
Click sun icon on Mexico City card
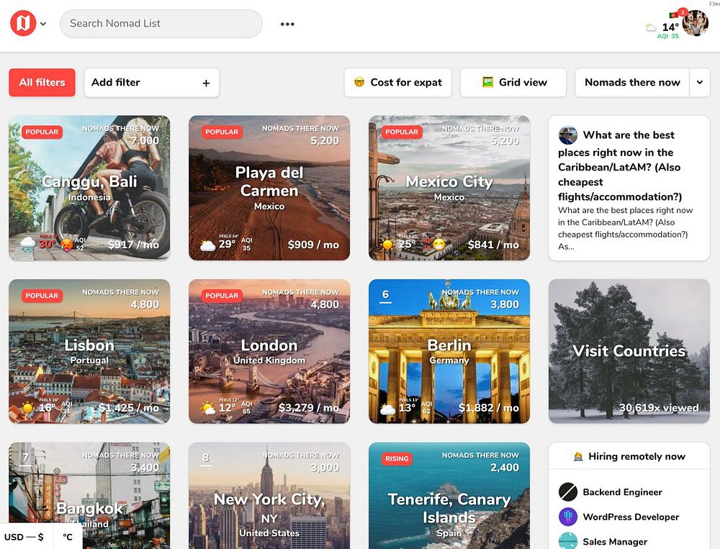tap(388, 245)
